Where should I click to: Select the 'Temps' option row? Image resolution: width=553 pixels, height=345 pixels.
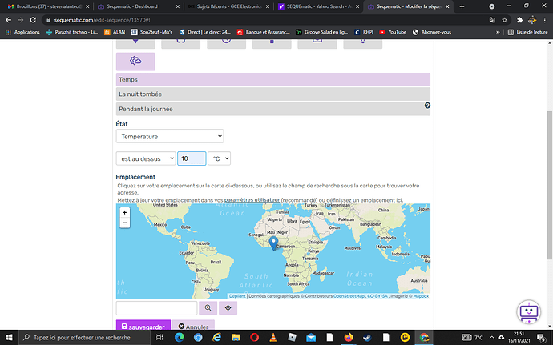click(x=272, y=80)
